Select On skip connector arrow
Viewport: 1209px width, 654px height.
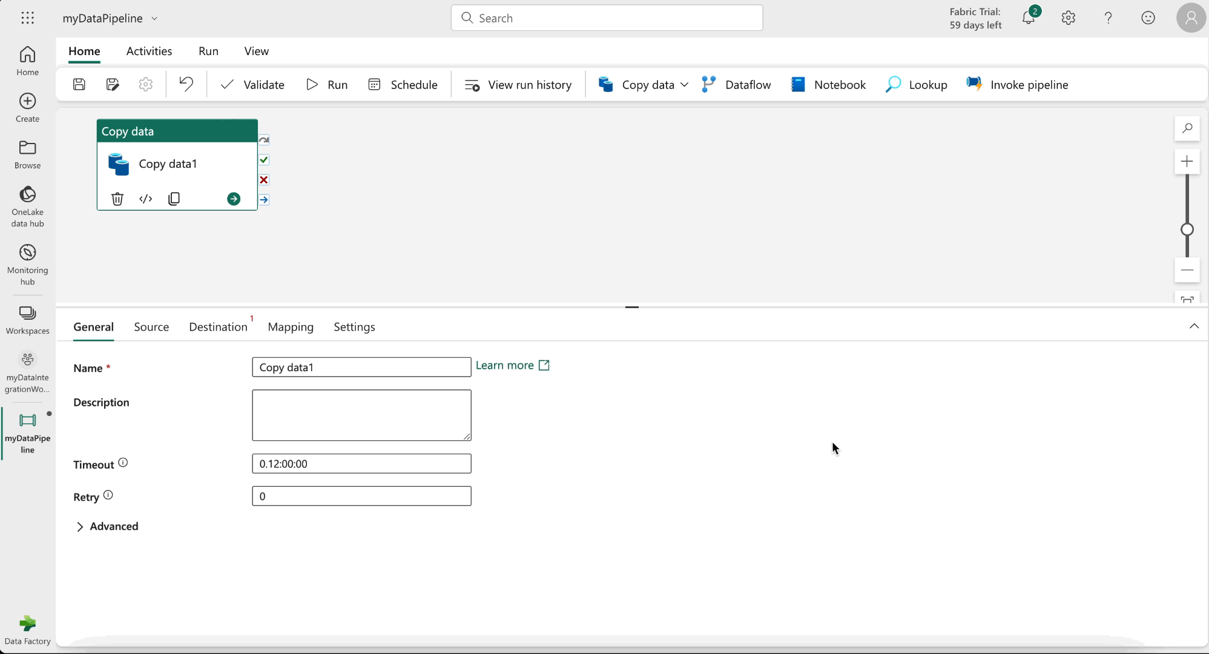pos(264,140)
